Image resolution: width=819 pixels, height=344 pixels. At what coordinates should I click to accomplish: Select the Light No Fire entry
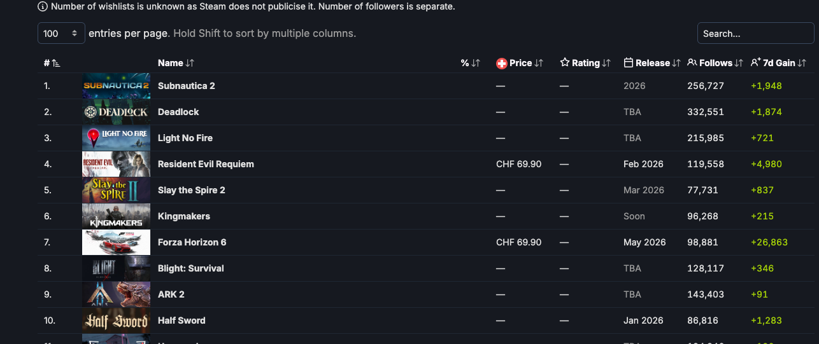[x=185, y=138]
